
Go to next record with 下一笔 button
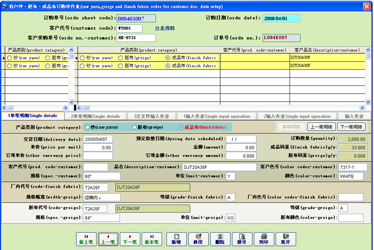click(x=130, y=239)
